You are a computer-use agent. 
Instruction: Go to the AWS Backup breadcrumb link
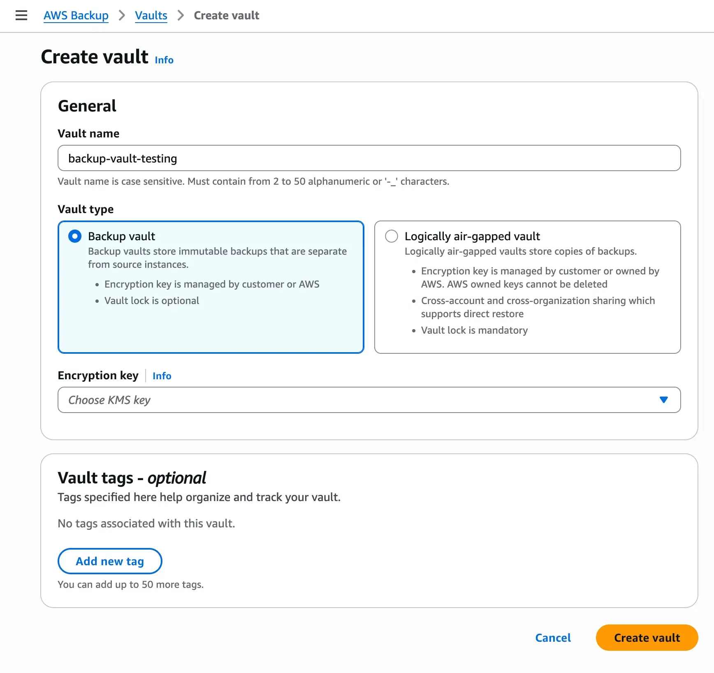pyautogui.click(x=76, y=16)
